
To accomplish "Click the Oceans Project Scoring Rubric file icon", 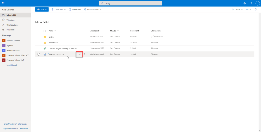I will pyautogui.click(x=45, y=48).
